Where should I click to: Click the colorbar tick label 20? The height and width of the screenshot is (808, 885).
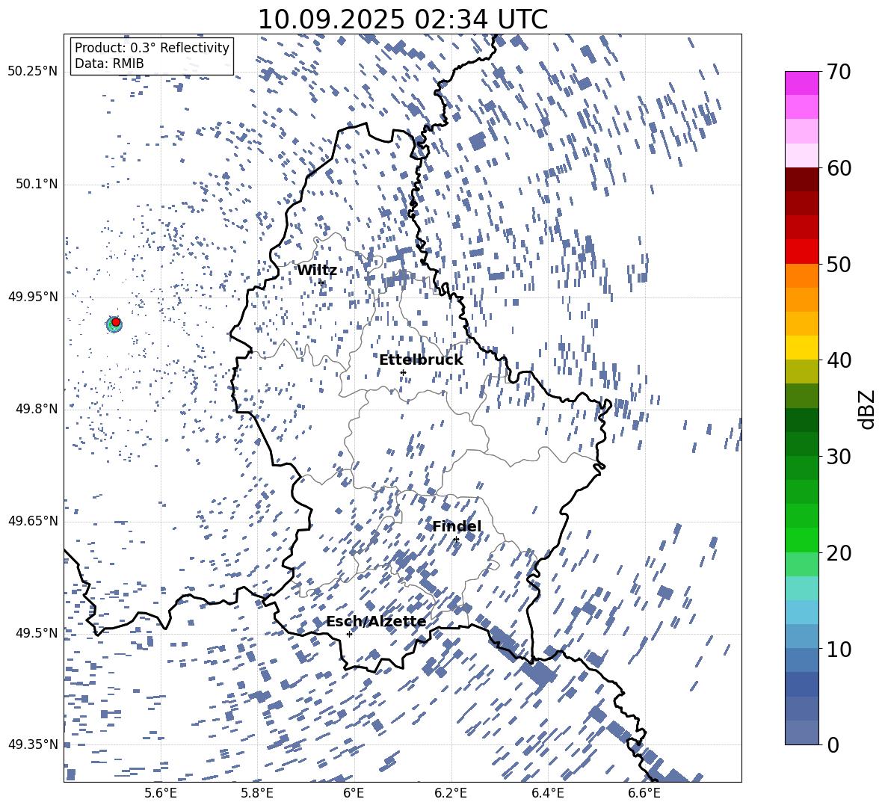coord(839,552)
